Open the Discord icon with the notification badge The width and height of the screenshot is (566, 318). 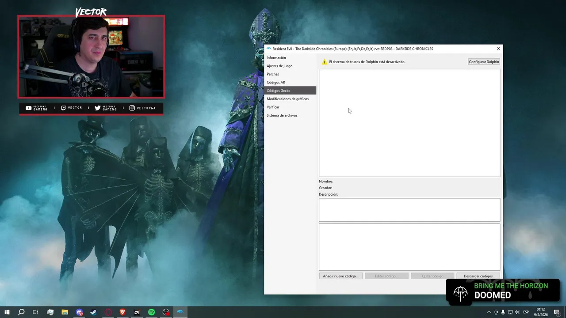coord(79,312)
